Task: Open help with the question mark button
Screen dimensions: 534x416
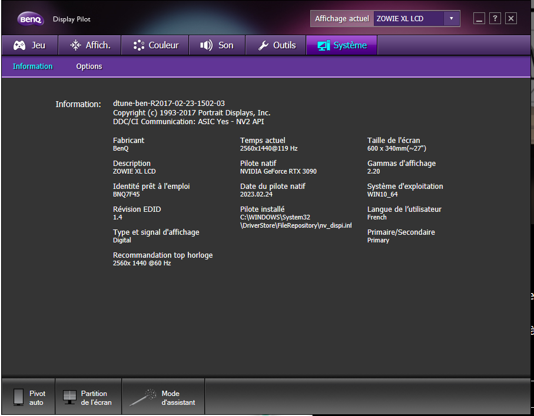Action: click(x=495, y=18)
